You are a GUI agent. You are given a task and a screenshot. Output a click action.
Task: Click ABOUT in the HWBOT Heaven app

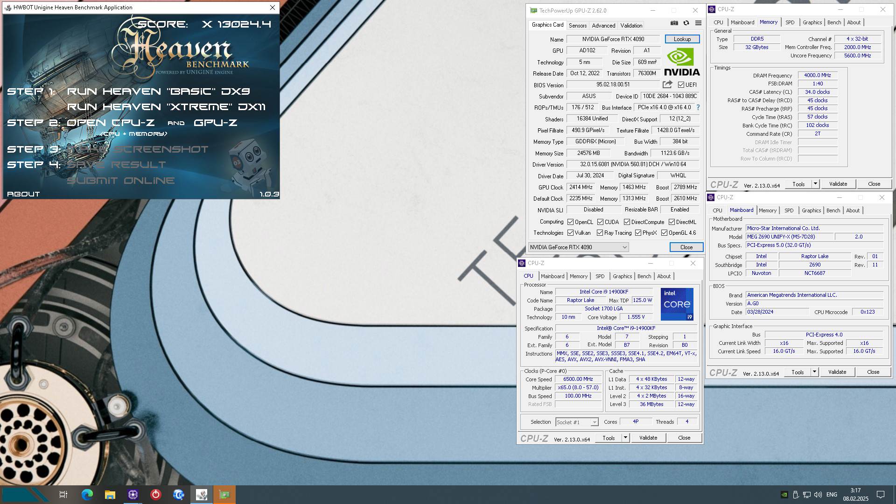coord(23,194)
